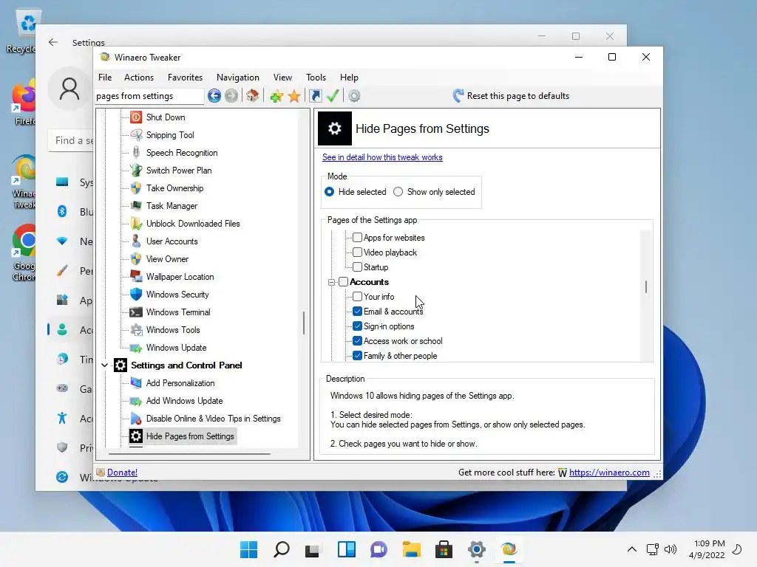Click the Wallpaper Location icon
The image size is (757, 567).
pos(136,277)
